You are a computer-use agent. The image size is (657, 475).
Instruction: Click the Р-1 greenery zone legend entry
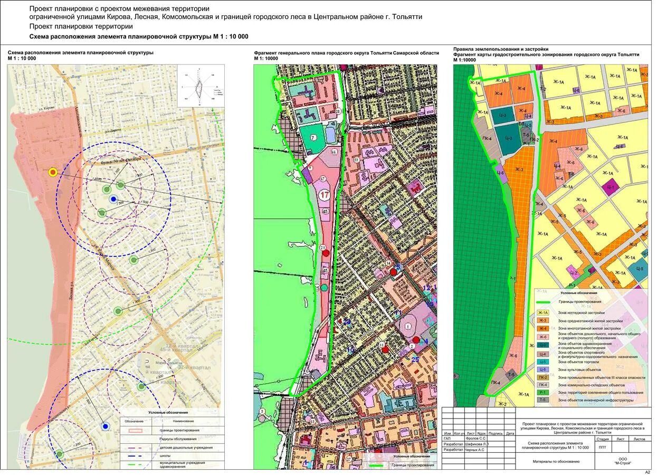[x=544, y=392]
